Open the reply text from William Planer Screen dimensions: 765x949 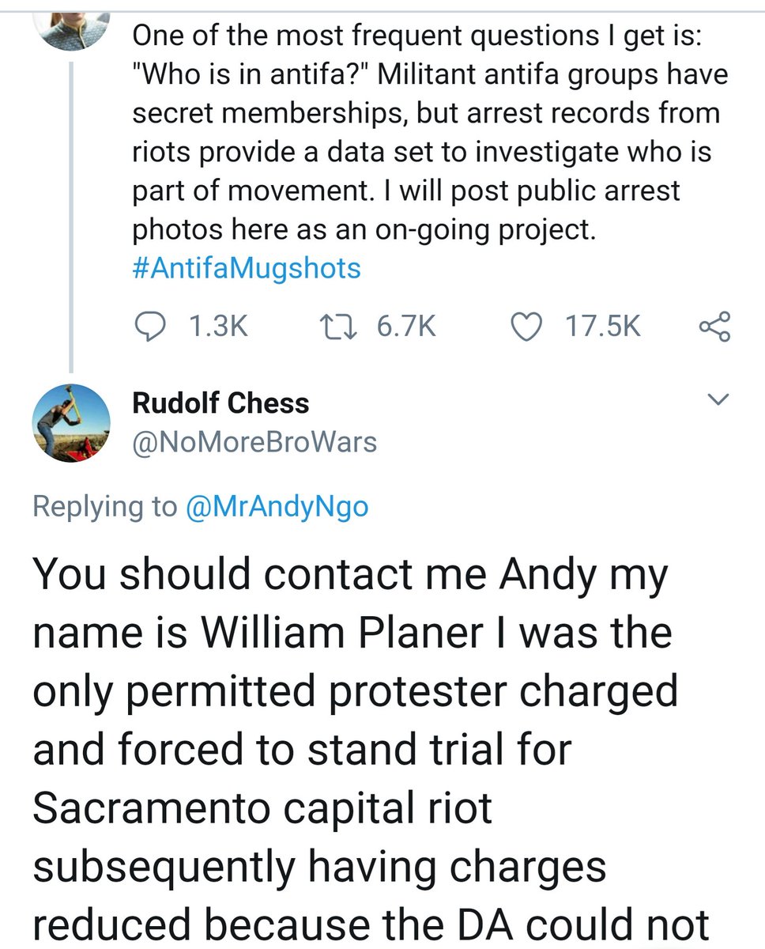[371, 747]
